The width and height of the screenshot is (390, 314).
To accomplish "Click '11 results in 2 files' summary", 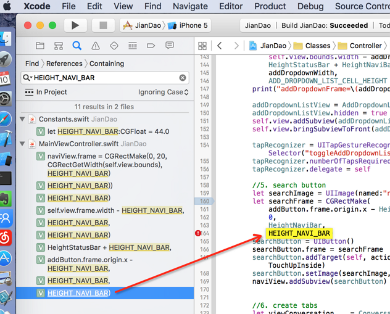I will (104, 107).
